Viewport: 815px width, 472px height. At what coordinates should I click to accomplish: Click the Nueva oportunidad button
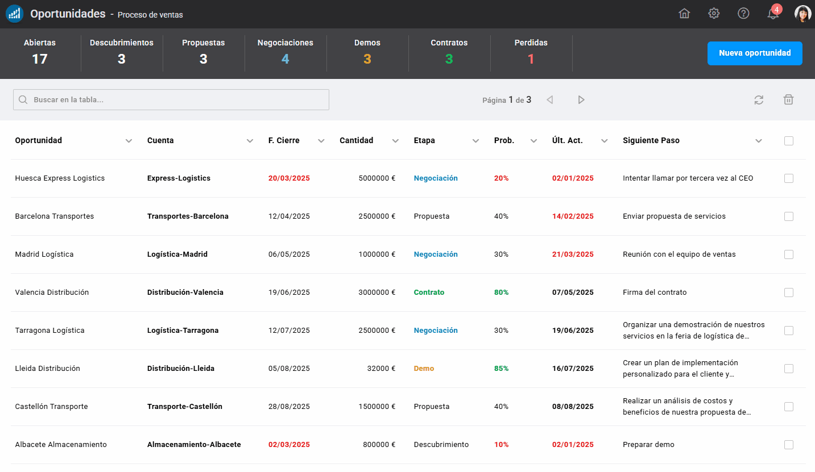(x=755, y=53)
